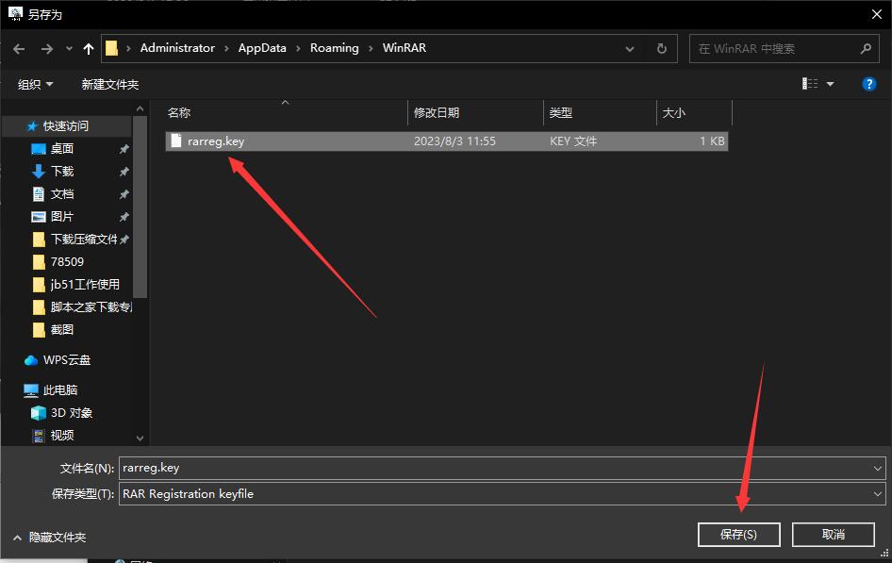This screenshot has width=892, height=563.
Task: Click the search magnifier icon
Action: (866, 49)
